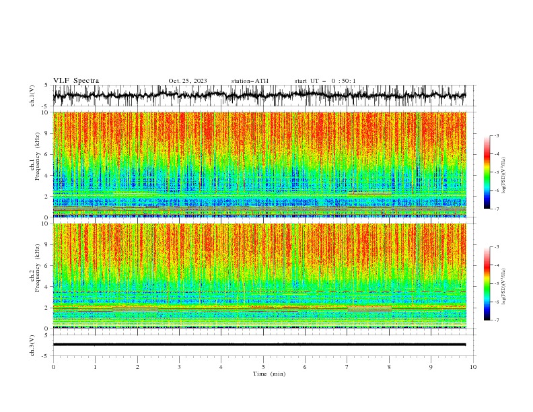Select the "Time (min)" axis label

tap(269, 374)
